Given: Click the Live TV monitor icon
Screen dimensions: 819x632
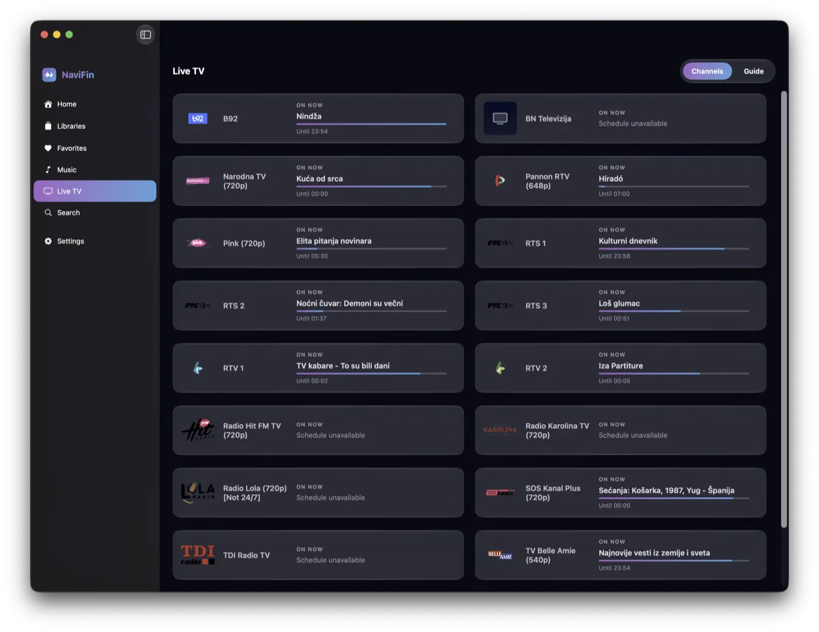Looking at the screenshot, I should tap(48, 192).
